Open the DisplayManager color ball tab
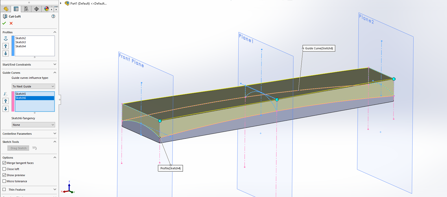The width and height of the screenshot is (447, 197). click(x=46, y=9)
